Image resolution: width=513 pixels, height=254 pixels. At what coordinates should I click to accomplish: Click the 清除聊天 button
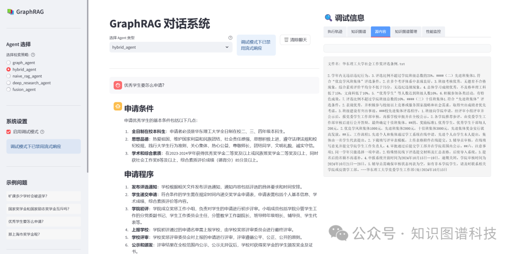(x=295, y=40)
